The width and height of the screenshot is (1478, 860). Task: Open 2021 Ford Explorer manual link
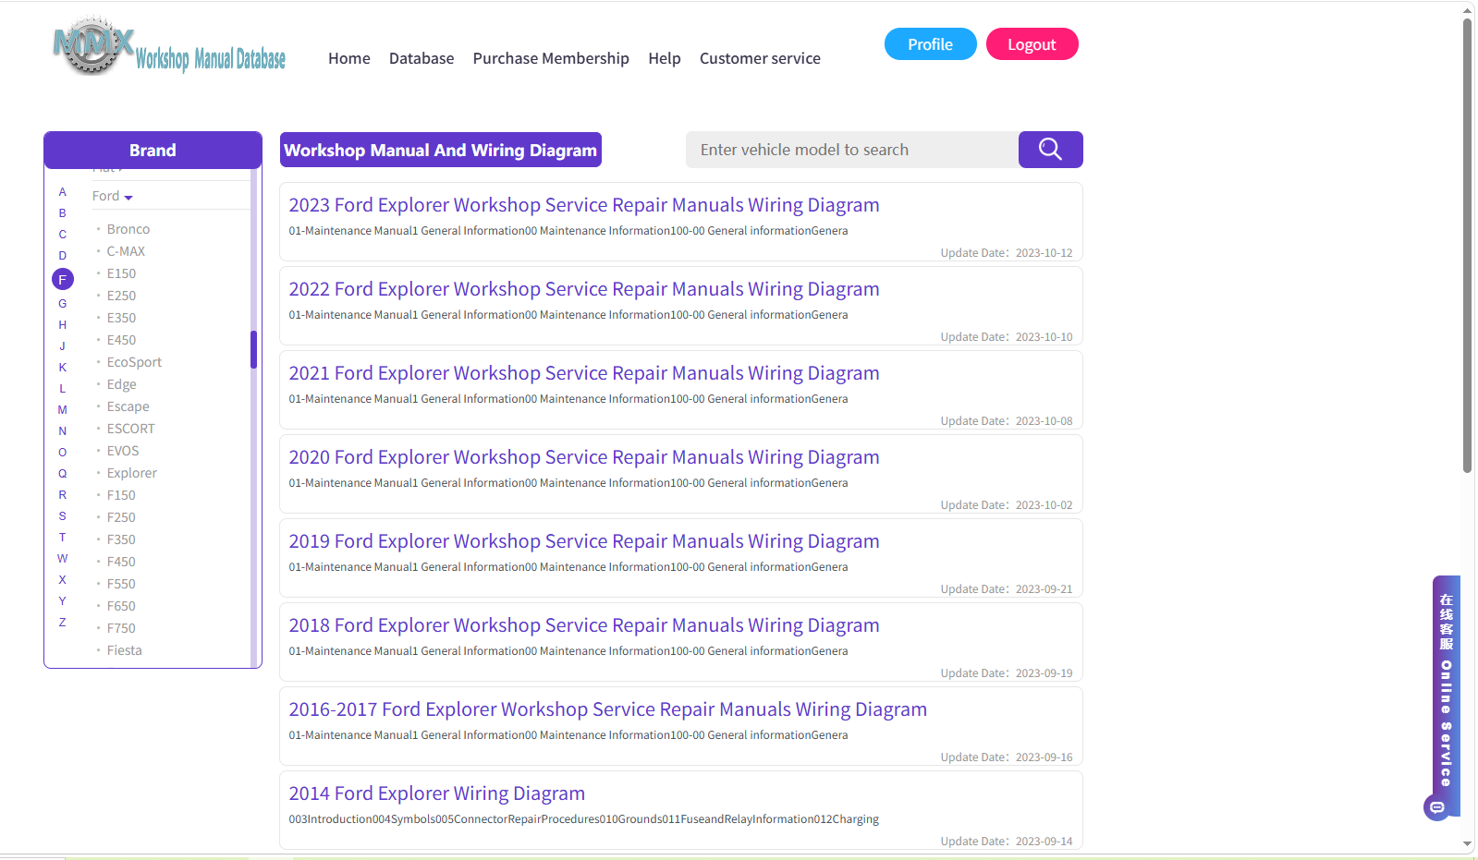[584, 373]
